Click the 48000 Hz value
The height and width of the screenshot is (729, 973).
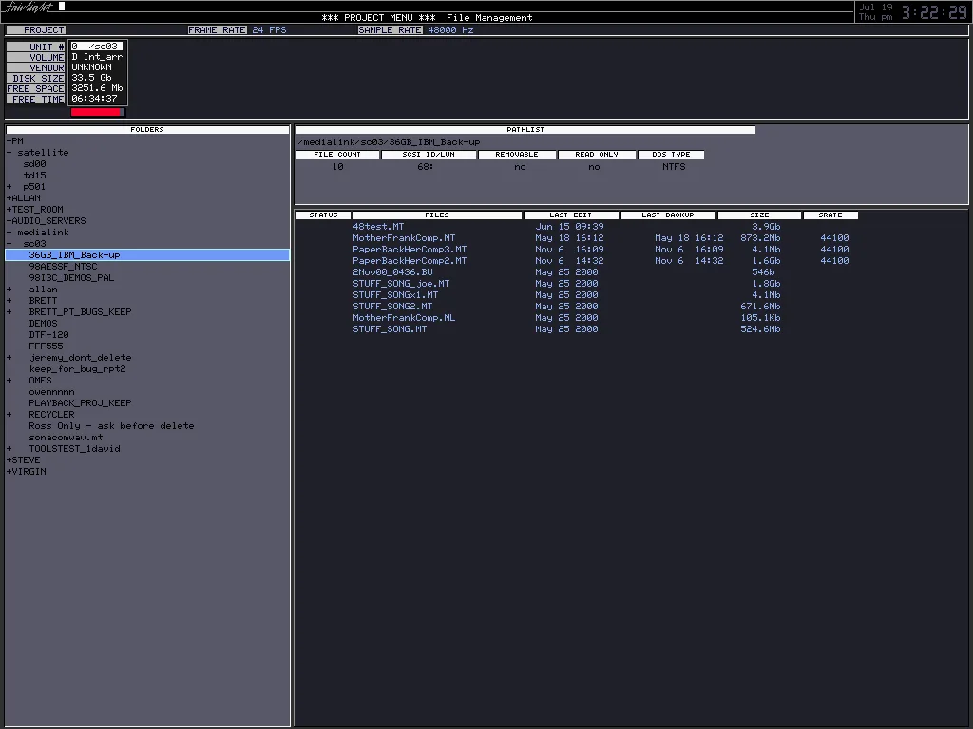click(450, 29)
